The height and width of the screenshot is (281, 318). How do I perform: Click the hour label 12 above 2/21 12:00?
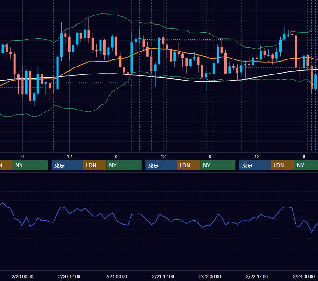point(163,157)
